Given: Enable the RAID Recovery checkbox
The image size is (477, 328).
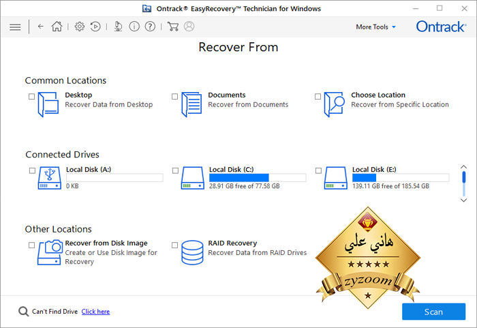Looking at the screenshot, I should pyautogui.click(x=174, y=245).
